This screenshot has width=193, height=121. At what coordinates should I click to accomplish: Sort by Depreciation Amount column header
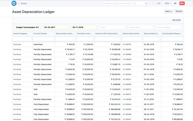[65, 34]
